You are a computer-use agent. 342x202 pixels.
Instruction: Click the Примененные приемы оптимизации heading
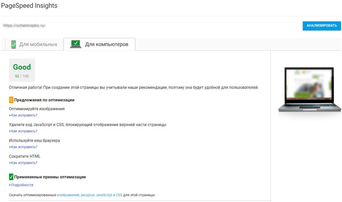point(50,177)
